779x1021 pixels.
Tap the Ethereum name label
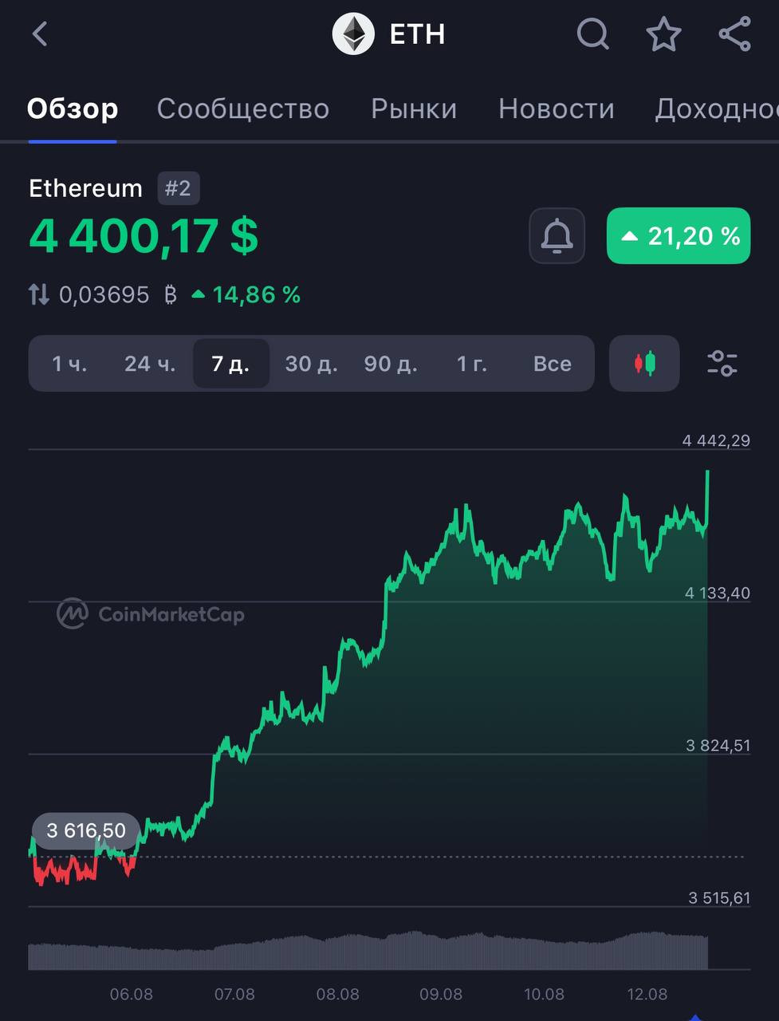pyautogui.click(x=85, y=188)
